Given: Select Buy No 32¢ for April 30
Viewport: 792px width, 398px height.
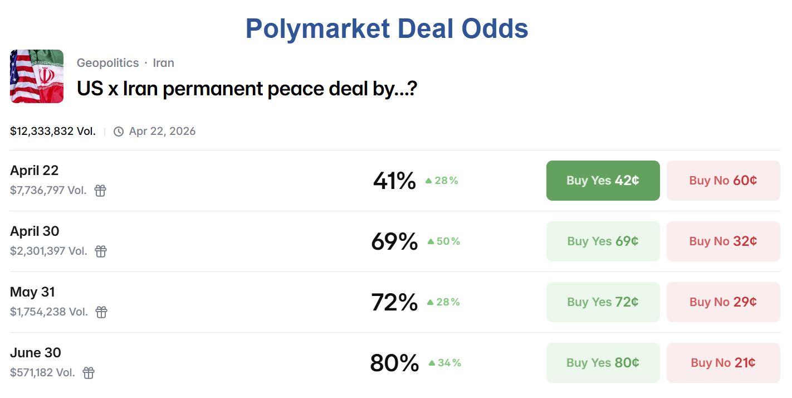Looking at the screenshot, I should [723, 241].
